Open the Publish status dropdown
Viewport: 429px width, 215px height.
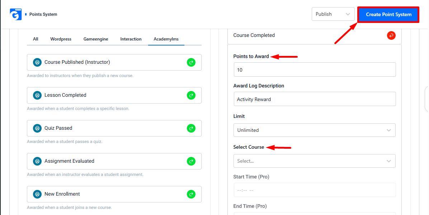(333, 14)
